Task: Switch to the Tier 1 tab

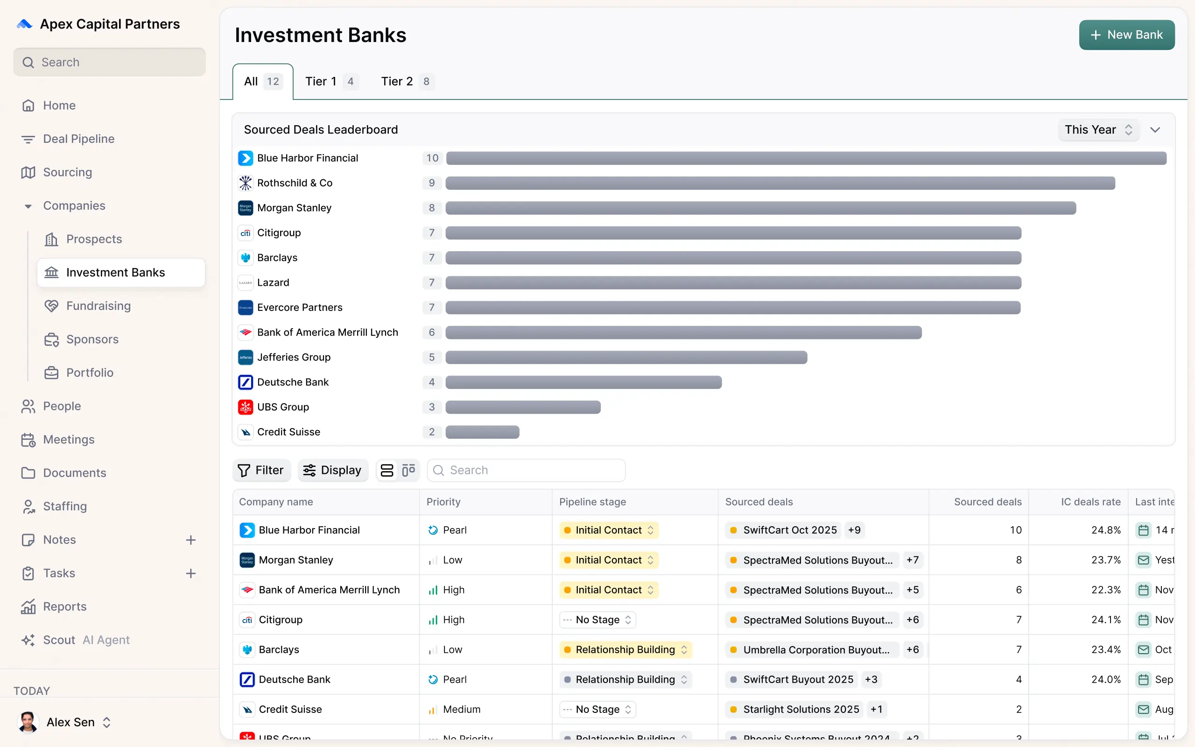Action: coord(331,82)
